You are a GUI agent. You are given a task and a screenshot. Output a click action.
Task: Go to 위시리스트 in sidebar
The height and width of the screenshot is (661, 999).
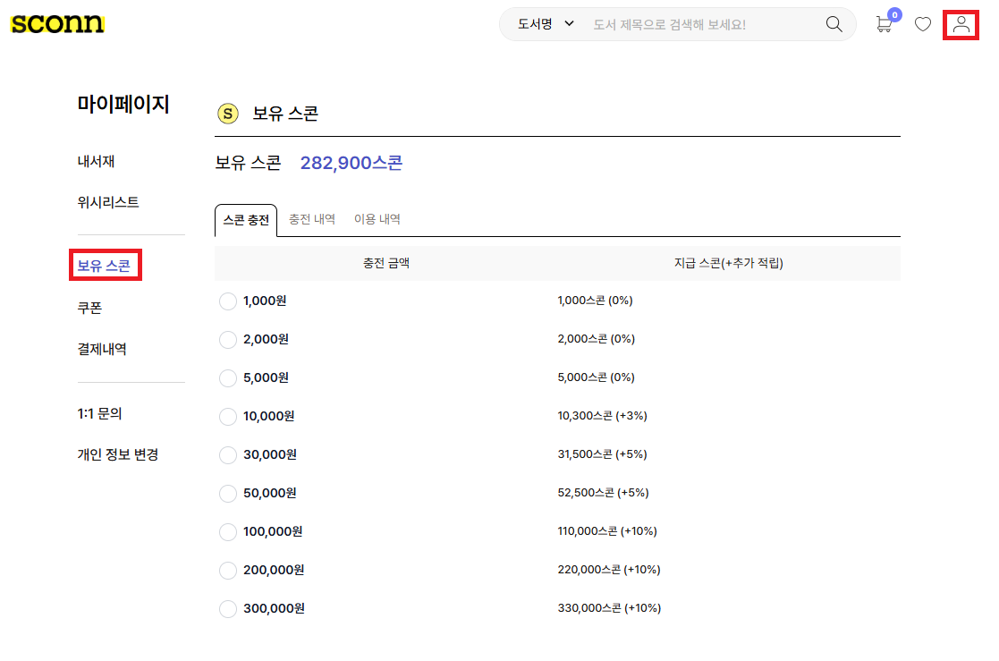108,203
